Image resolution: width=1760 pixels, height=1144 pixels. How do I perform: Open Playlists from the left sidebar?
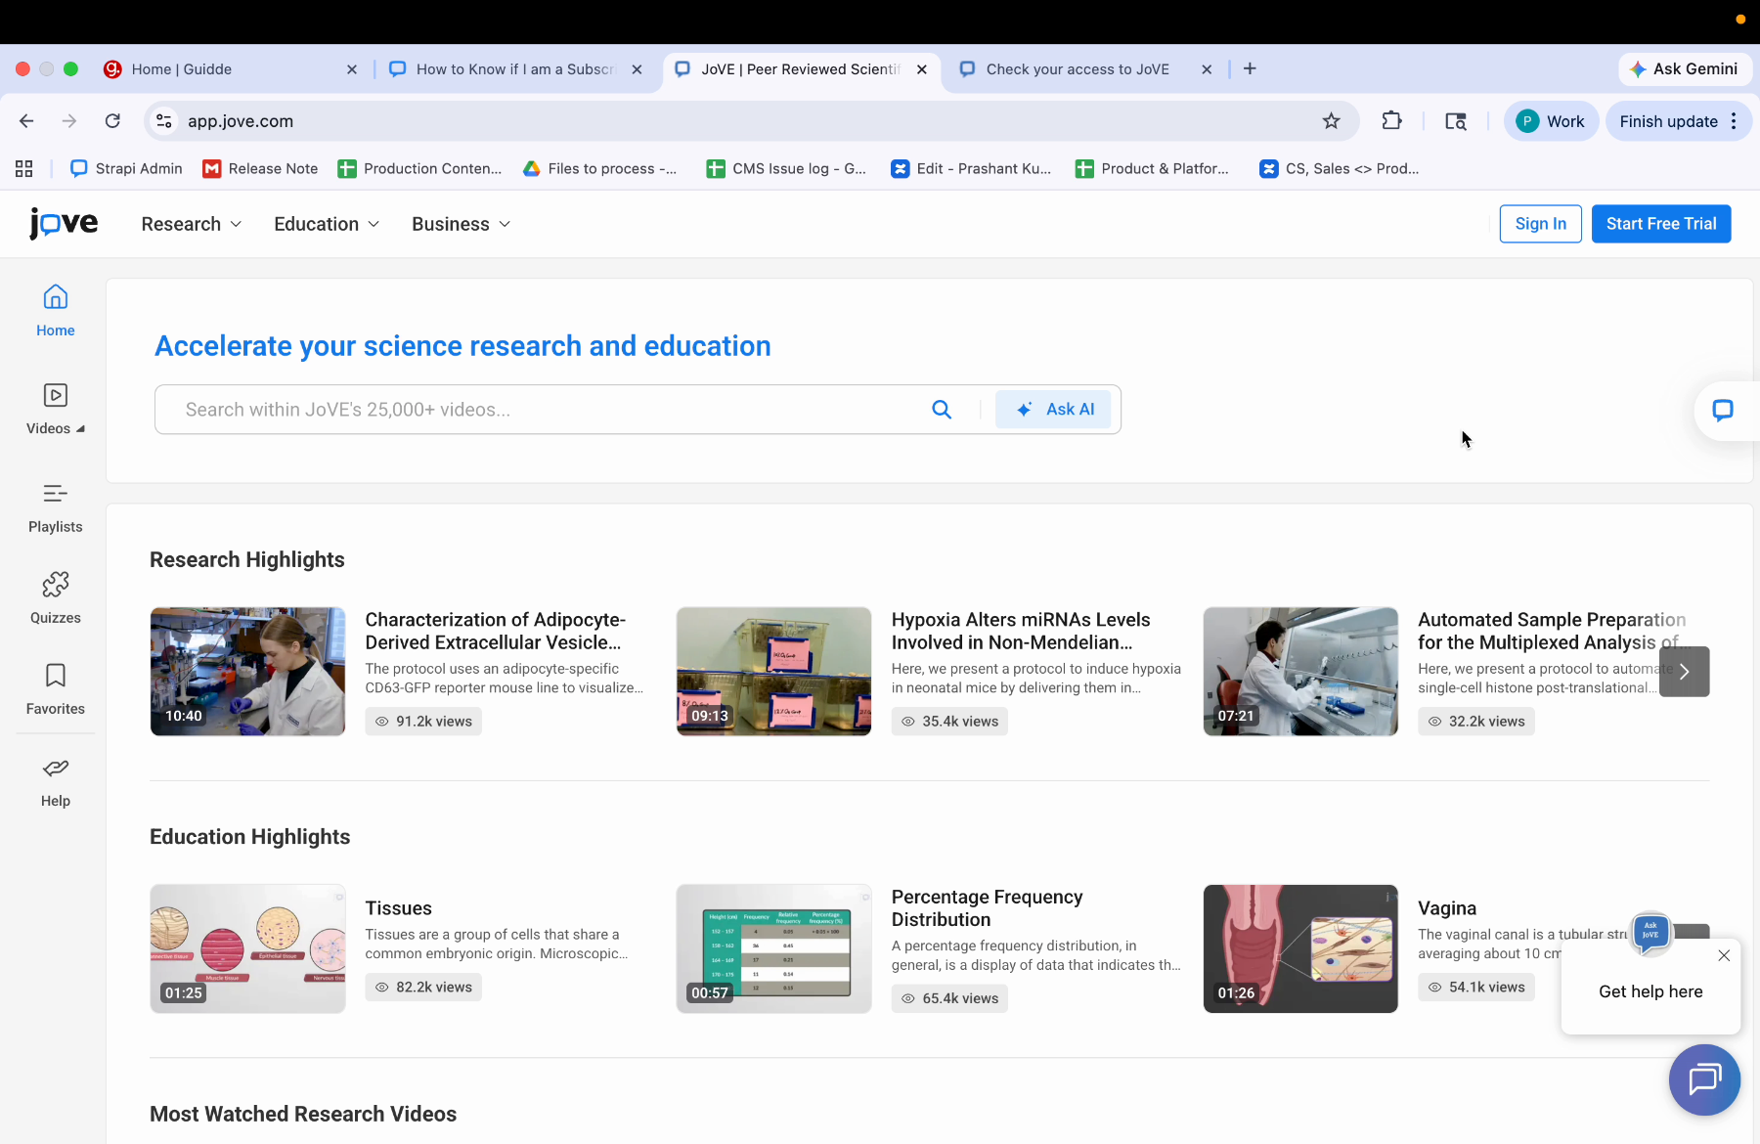coord(55,505)
